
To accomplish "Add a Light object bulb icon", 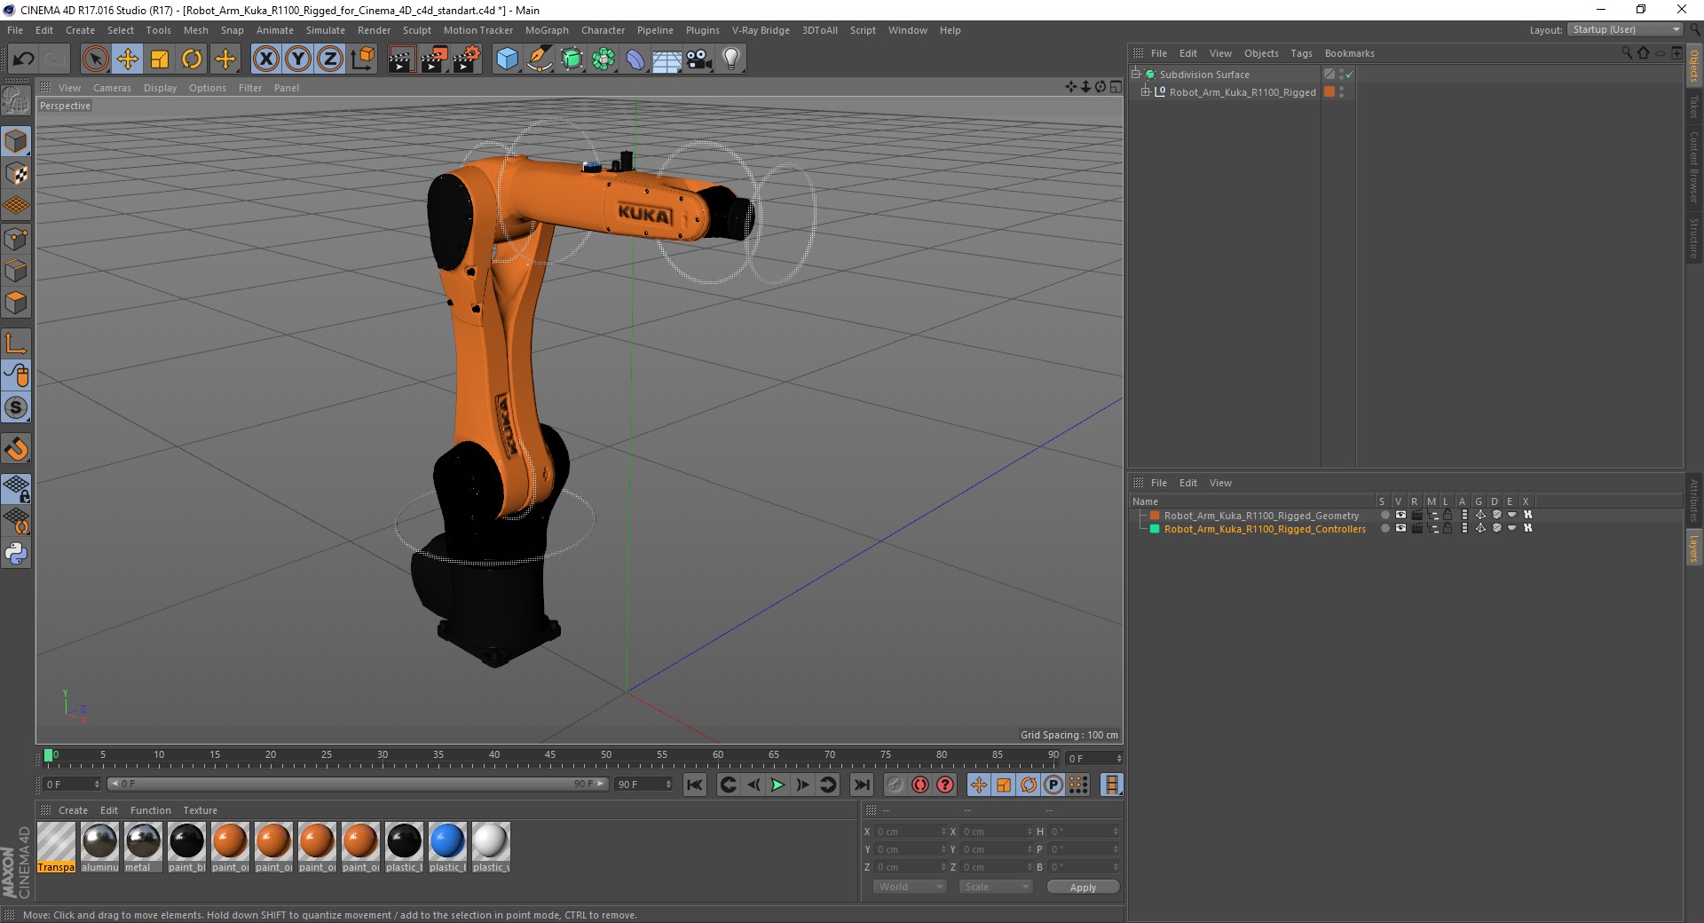I will [731, 59].
